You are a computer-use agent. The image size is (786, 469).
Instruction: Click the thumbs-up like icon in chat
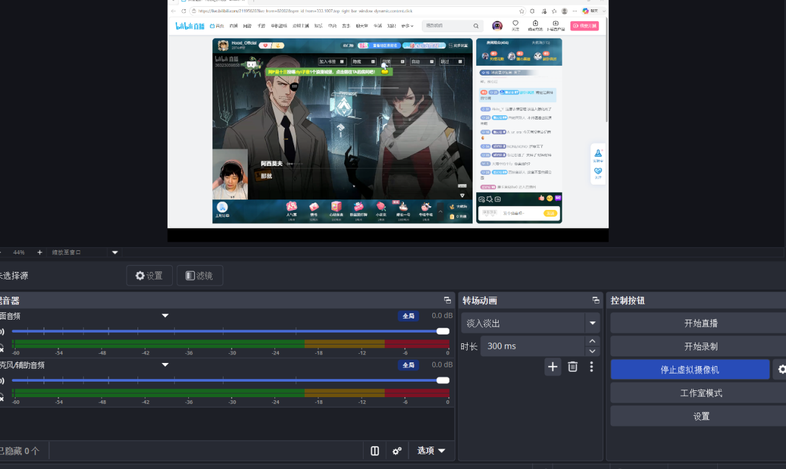[541, 198]
